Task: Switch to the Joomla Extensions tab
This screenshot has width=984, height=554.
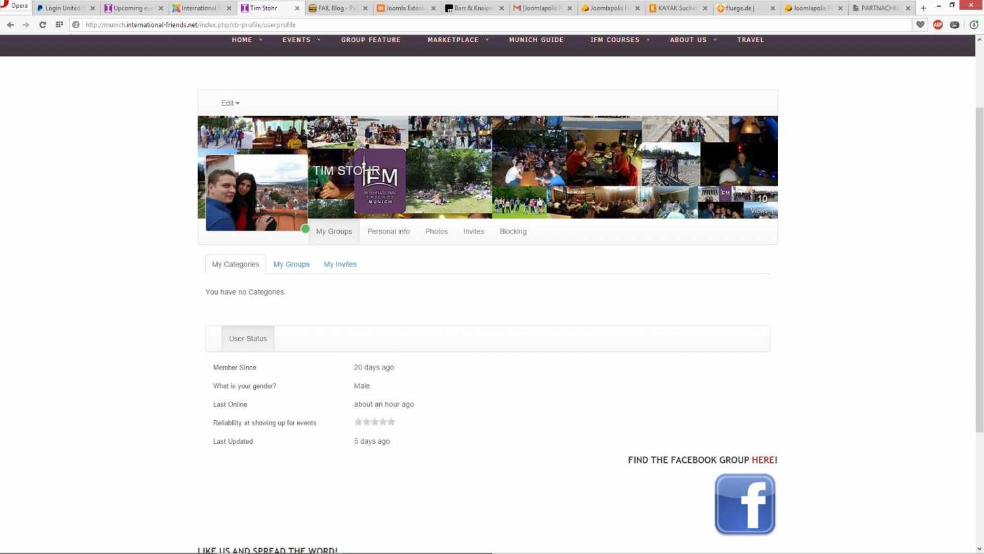Action: (x=405, y=8)
